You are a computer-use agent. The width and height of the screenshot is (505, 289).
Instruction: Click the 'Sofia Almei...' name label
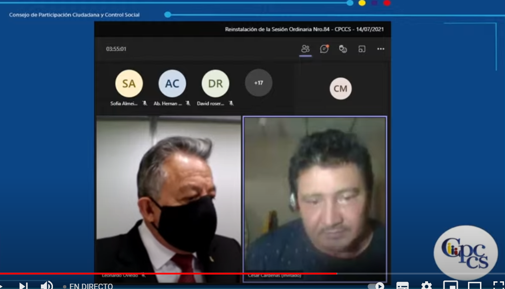pos(124,104)
